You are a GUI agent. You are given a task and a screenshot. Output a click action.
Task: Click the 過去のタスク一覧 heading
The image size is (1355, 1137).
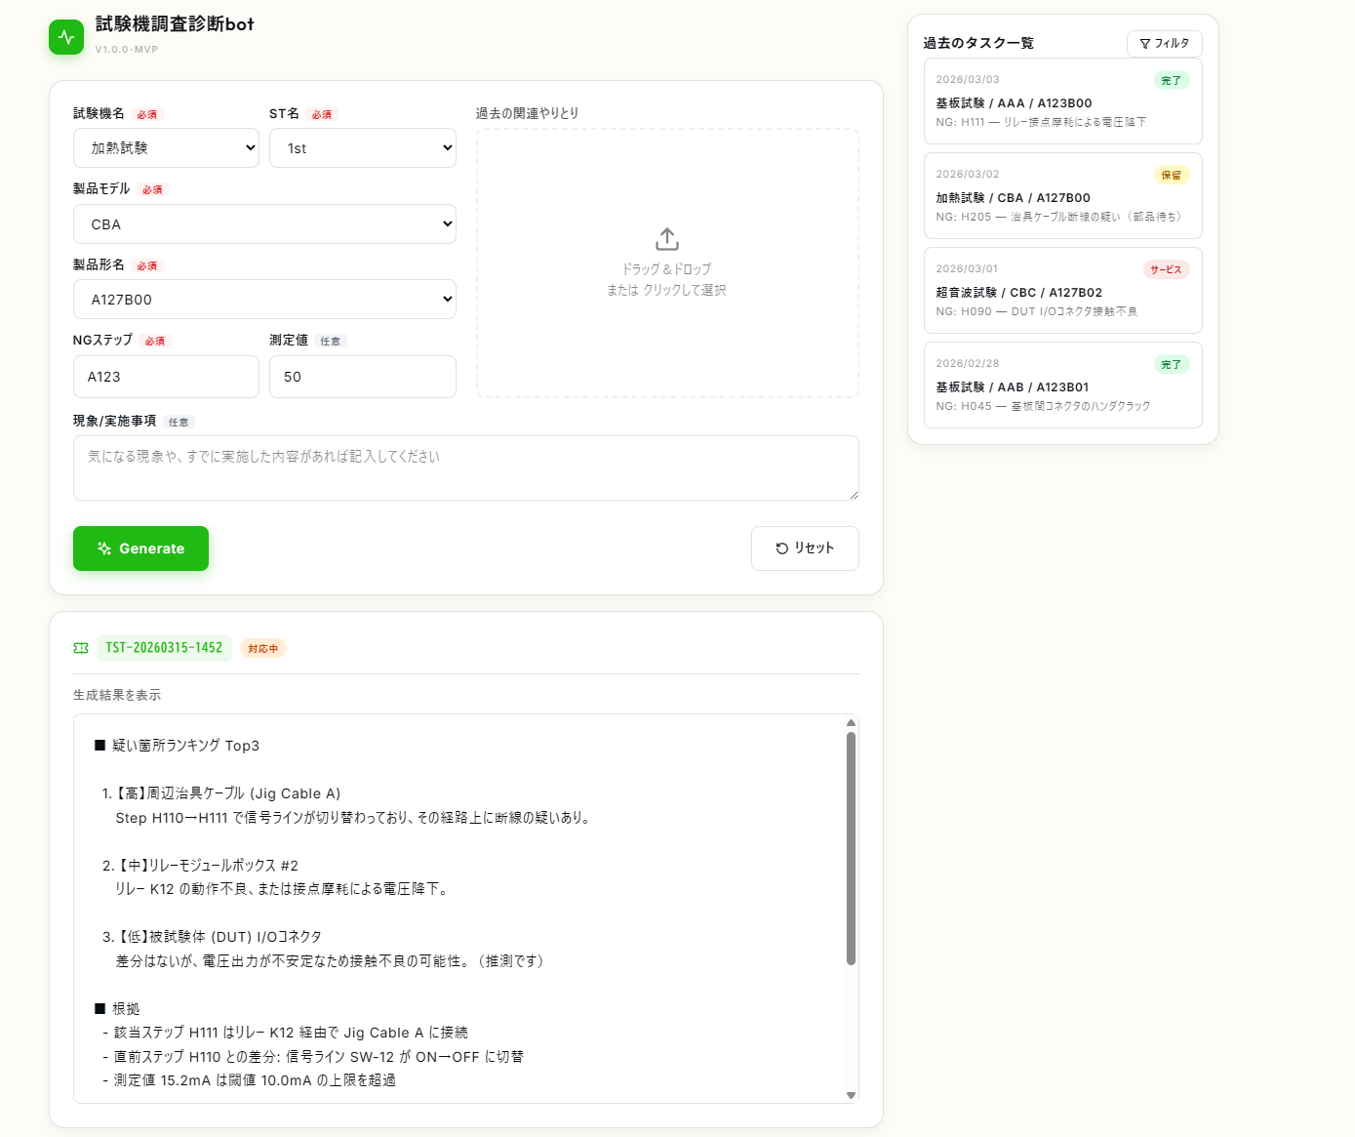pos(978,44)
